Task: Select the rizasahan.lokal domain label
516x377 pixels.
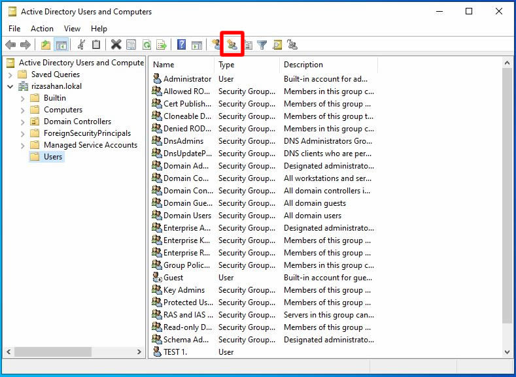Action: (56, 86)
